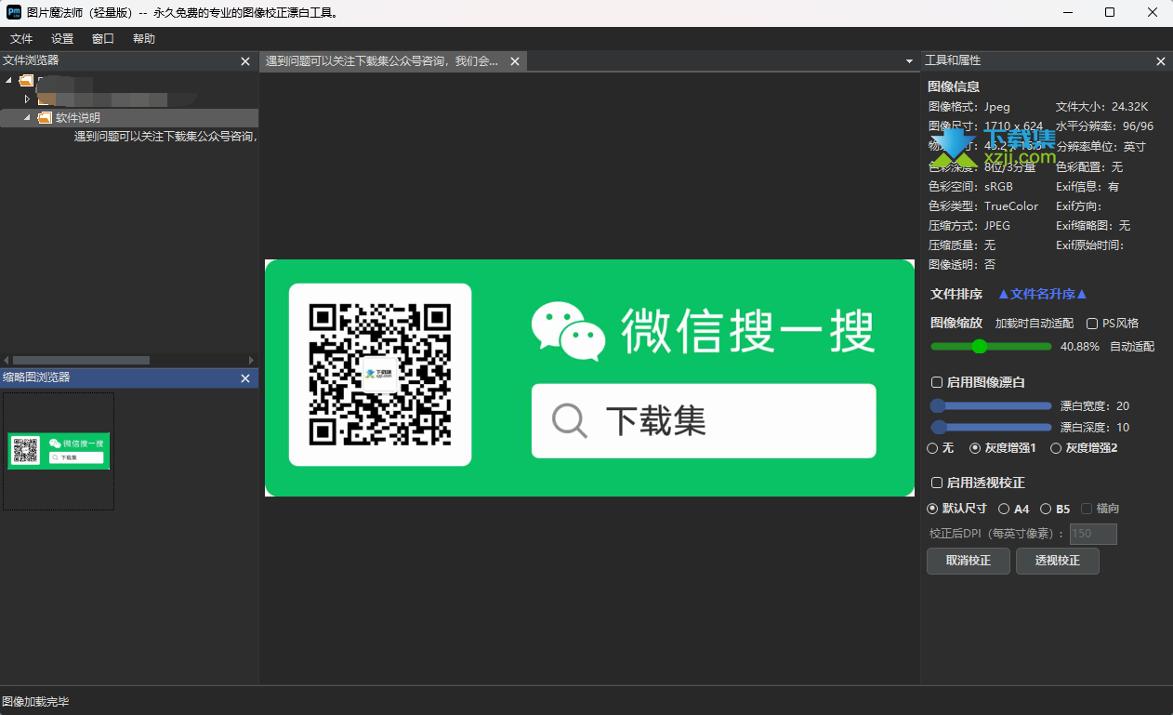This screenshot has height=715, width=1173.
Task: Click the WeChat logo in the image
Action: pyautogui.click(x=568, y=331)
